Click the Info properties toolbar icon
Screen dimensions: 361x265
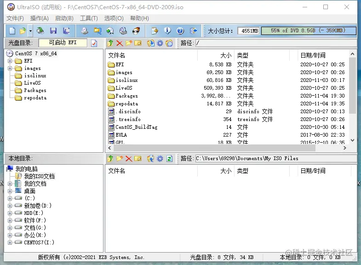coord(167,31)
